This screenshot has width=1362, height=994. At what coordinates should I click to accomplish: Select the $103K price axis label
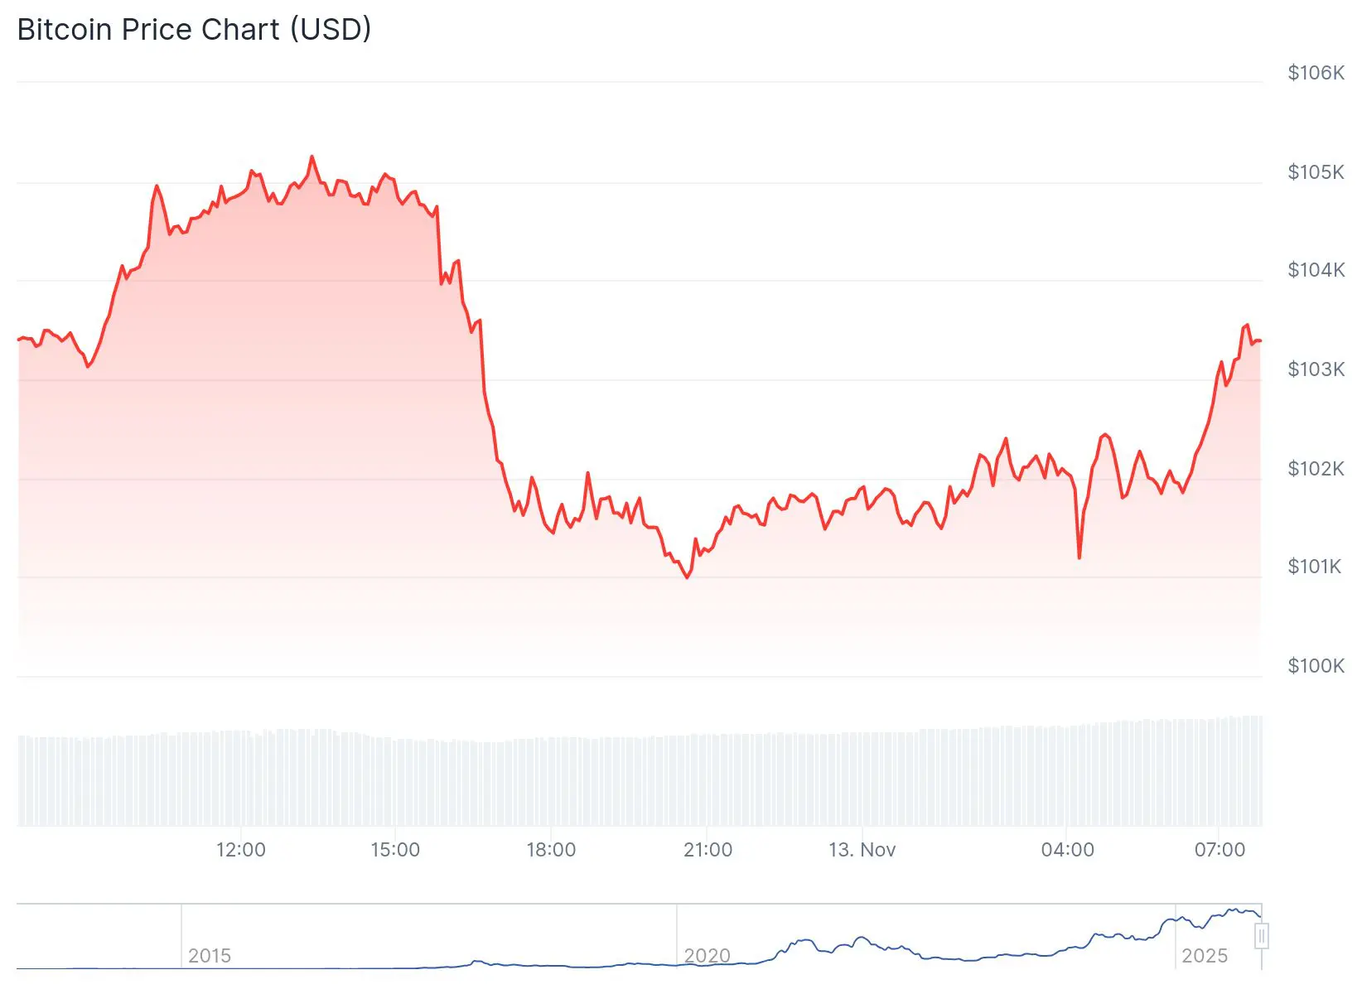1315,369
